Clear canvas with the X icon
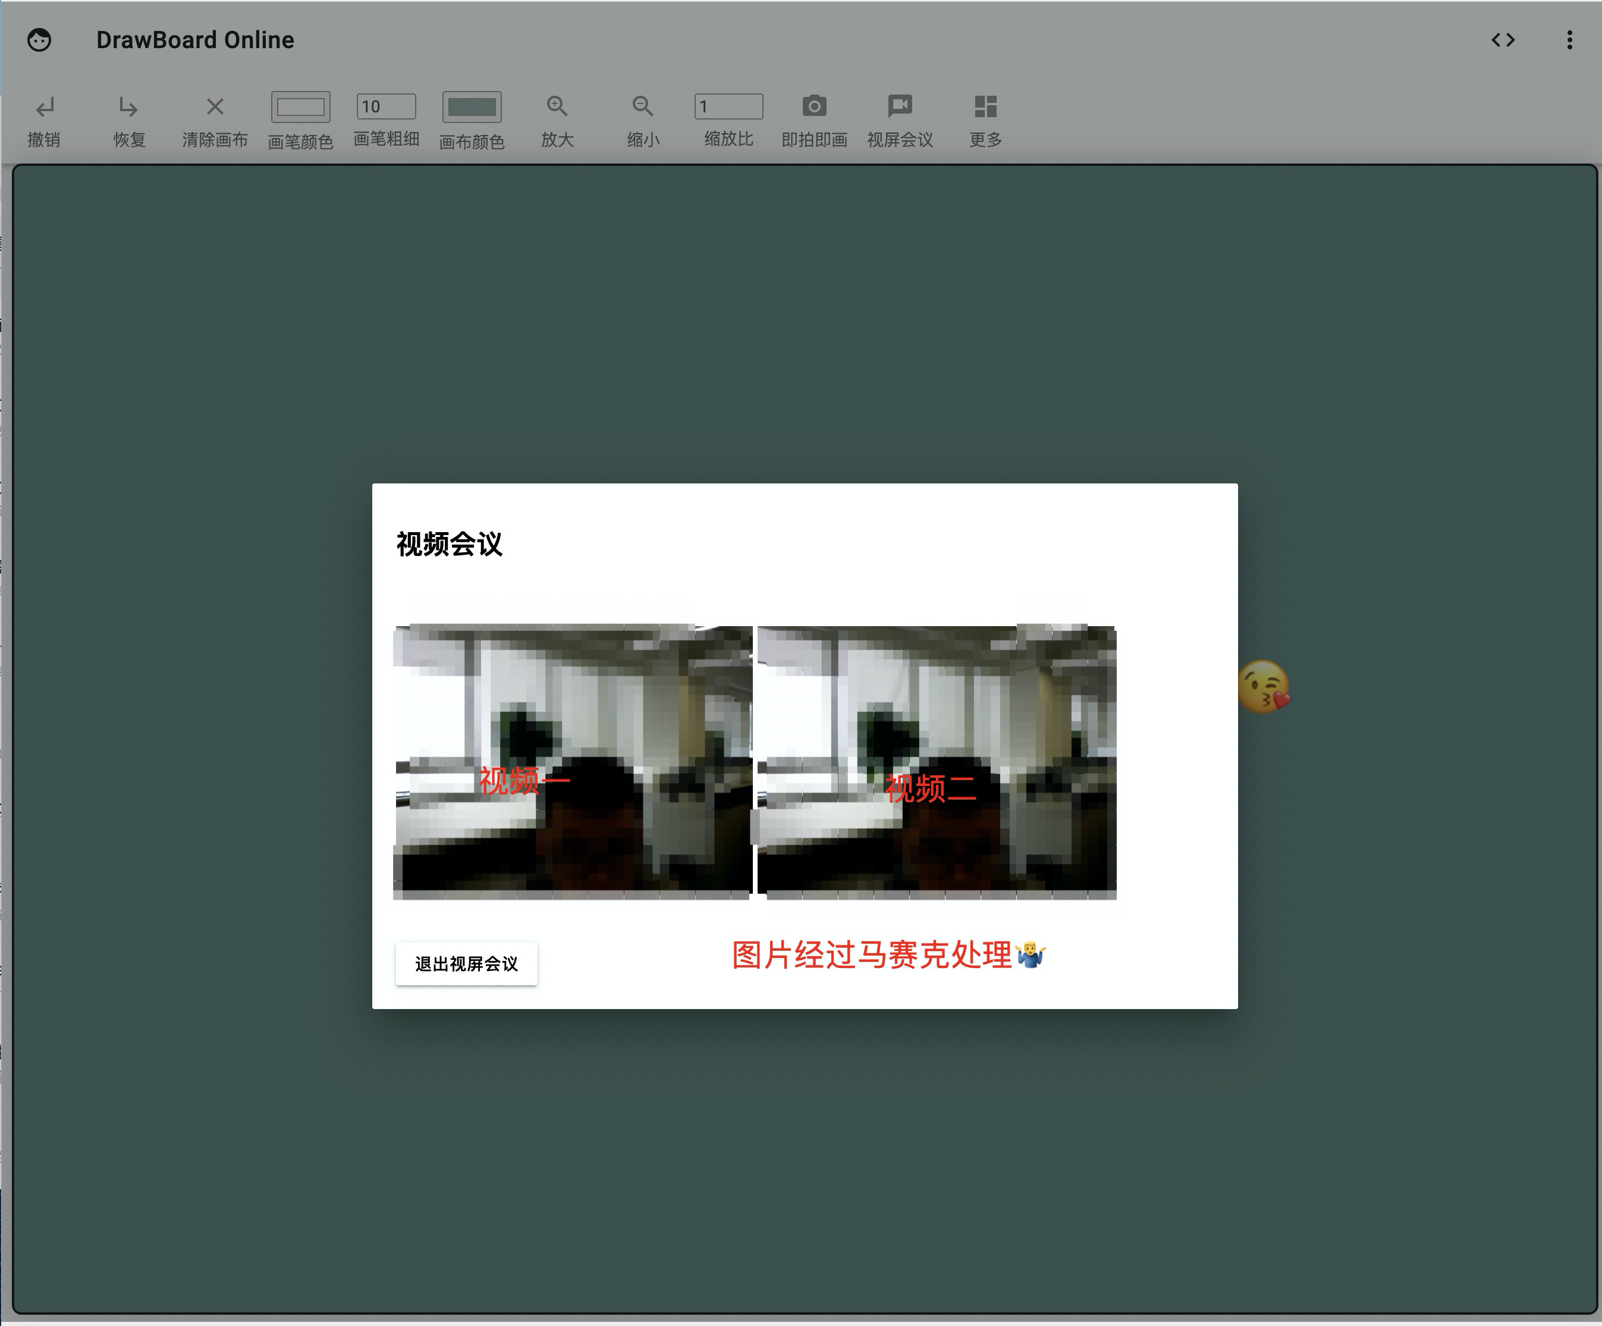Viewport: 1602px width, 1326px height. pyautogui.click(x=215, y=107)
